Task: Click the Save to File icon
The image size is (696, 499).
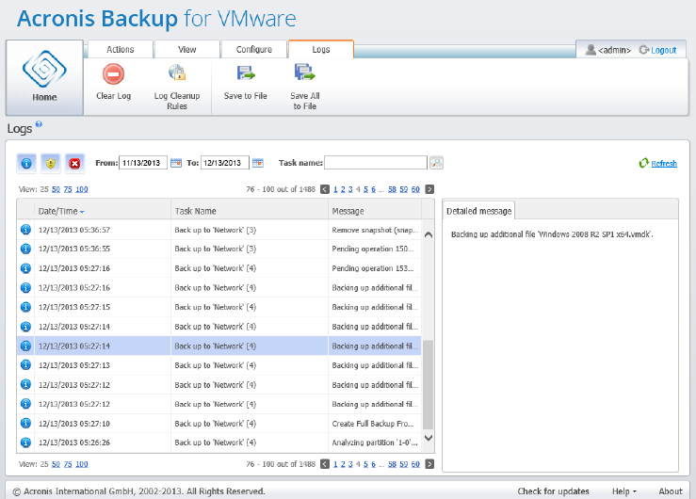Action: tap(246, 72)
